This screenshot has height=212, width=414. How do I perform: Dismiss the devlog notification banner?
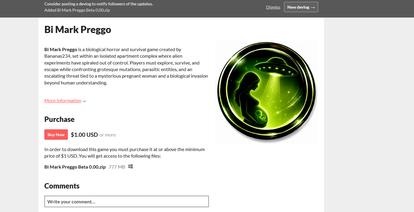click(x=273, y=7)
